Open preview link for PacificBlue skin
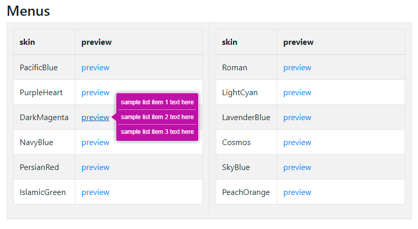Image resolution: width=418 pixels, height=229 pixels. (95, 68)
